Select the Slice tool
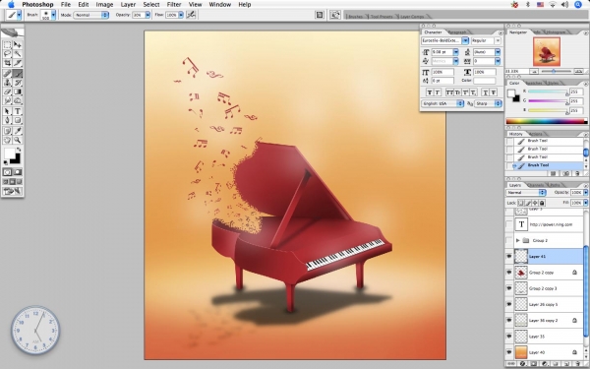 coord(18,63)
